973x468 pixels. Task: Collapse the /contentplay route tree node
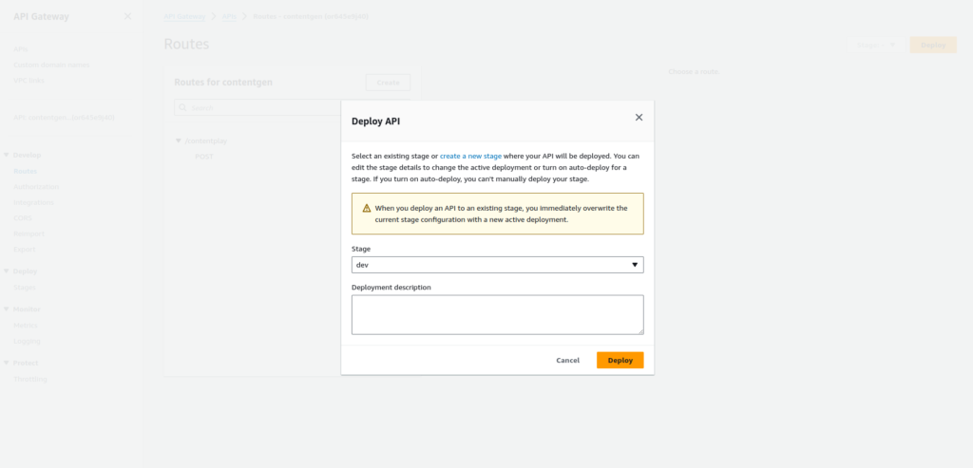pos(178,141)
